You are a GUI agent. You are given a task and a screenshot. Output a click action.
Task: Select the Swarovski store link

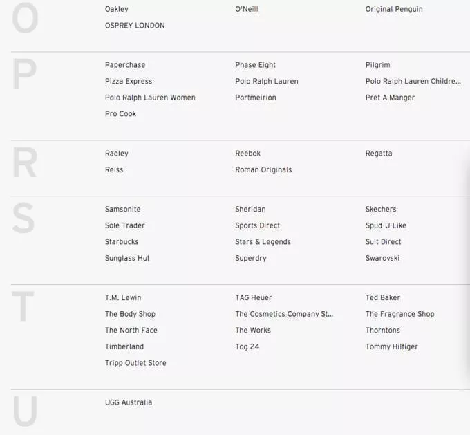382,258
